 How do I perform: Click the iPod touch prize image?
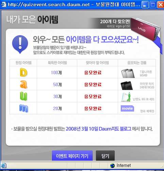127,85
